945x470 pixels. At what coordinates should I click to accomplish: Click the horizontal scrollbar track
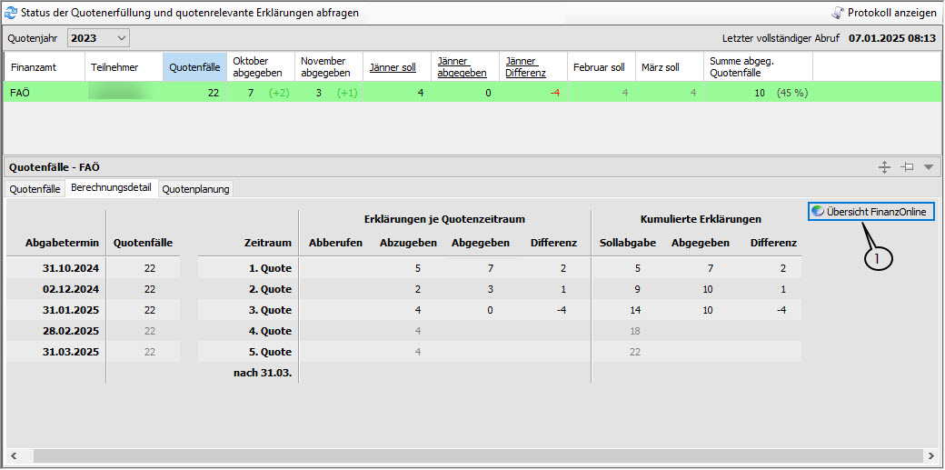pyautogui.click(x=471, y=455)
